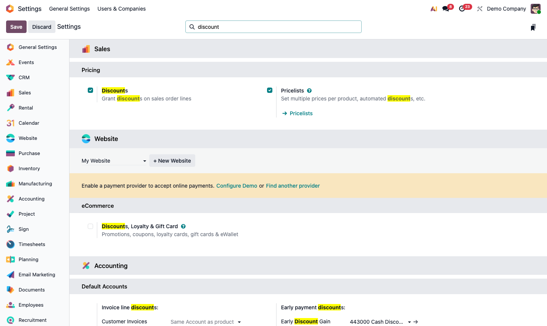Image resolution: width=547 pixels, height=326 pixels.
Task: Select the Website settings icon
Action: pos(10,138)
